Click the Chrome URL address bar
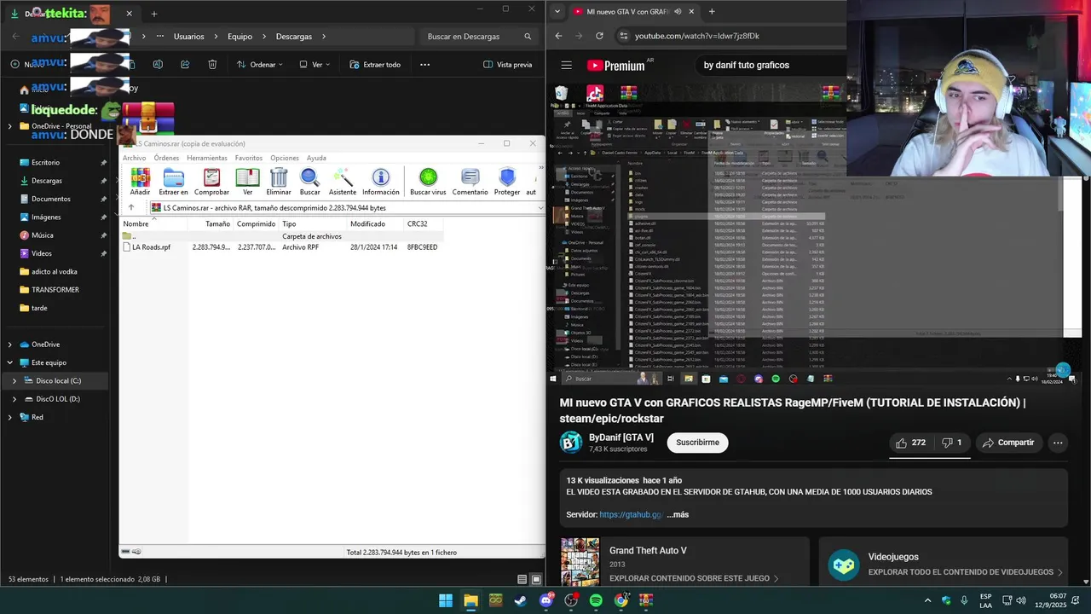 click(x=729, y=36)
